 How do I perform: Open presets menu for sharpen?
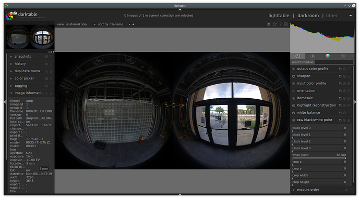coord(349,76)
